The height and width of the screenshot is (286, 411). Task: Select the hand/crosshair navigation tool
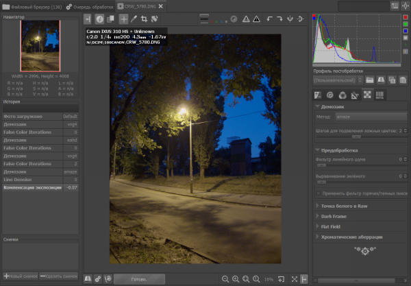[x=123, y=19]
